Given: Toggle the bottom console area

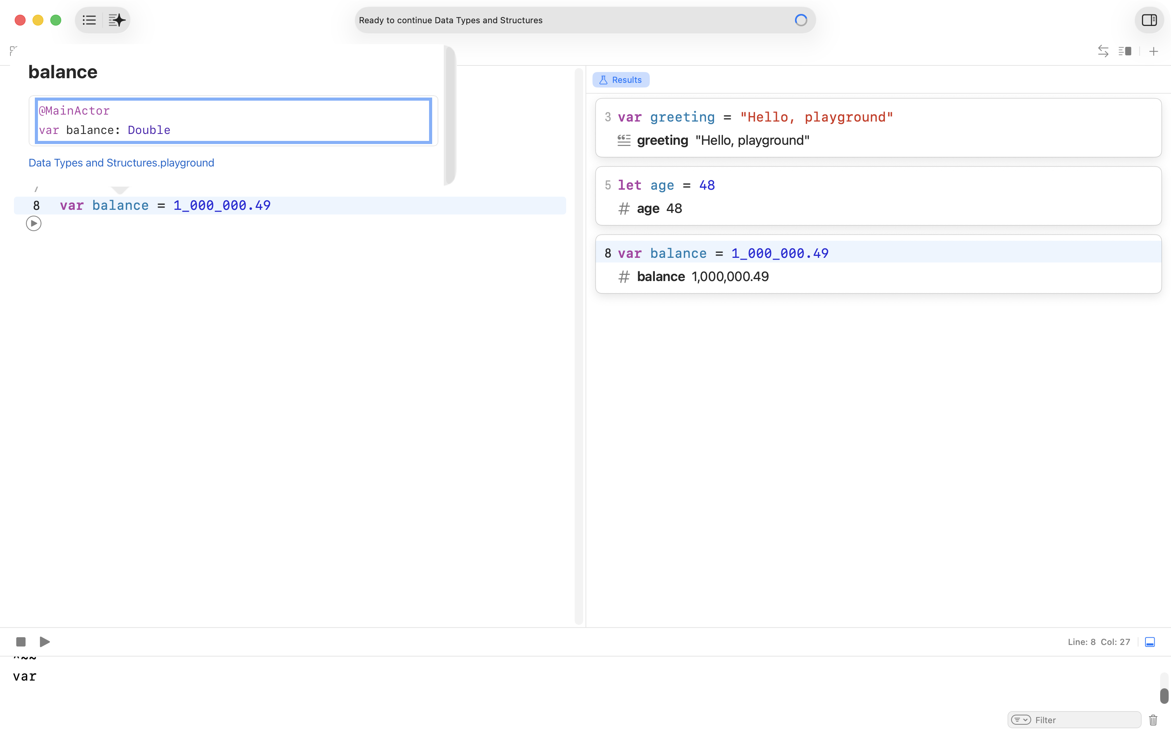Looking at the screenshot, I should coord(1150,642).
